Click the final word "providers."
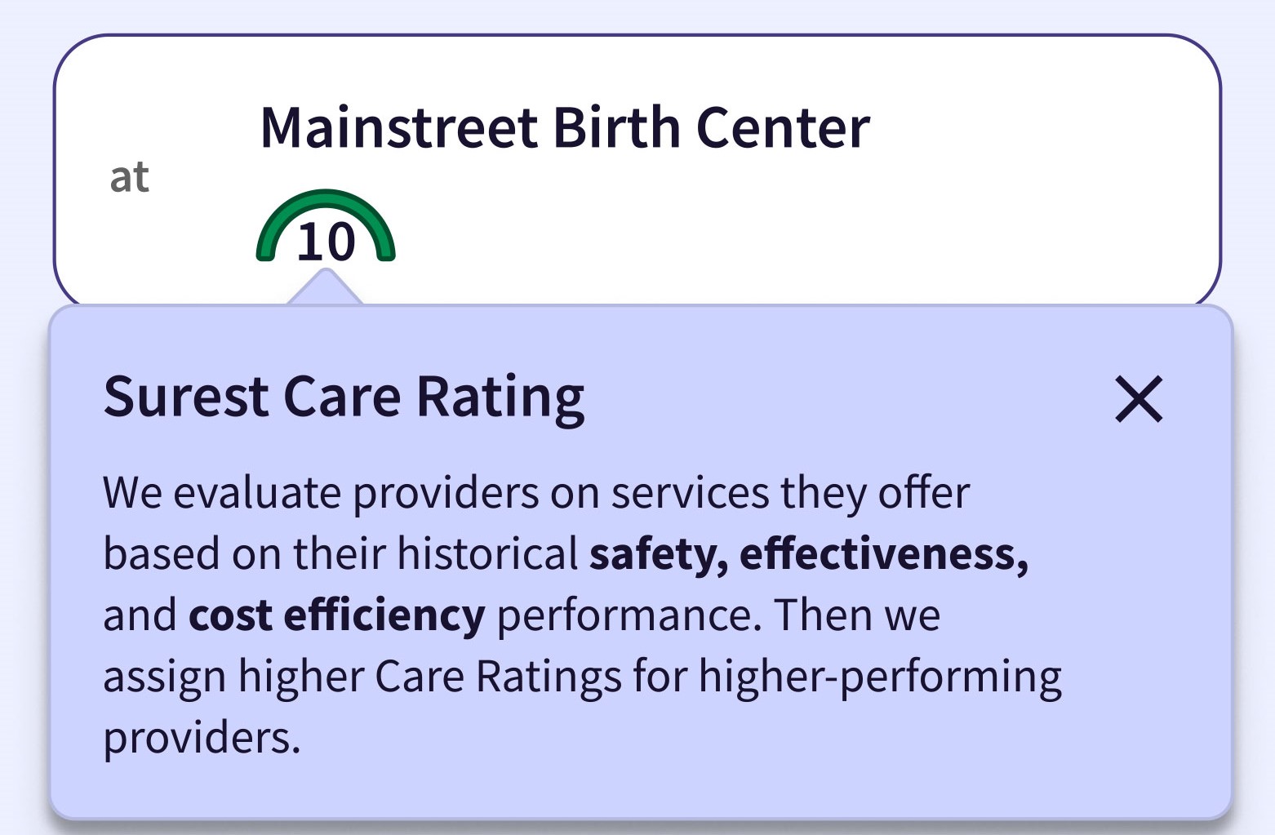The height and width of the screenshot is (835, 1275). click(x=202, y=738)
